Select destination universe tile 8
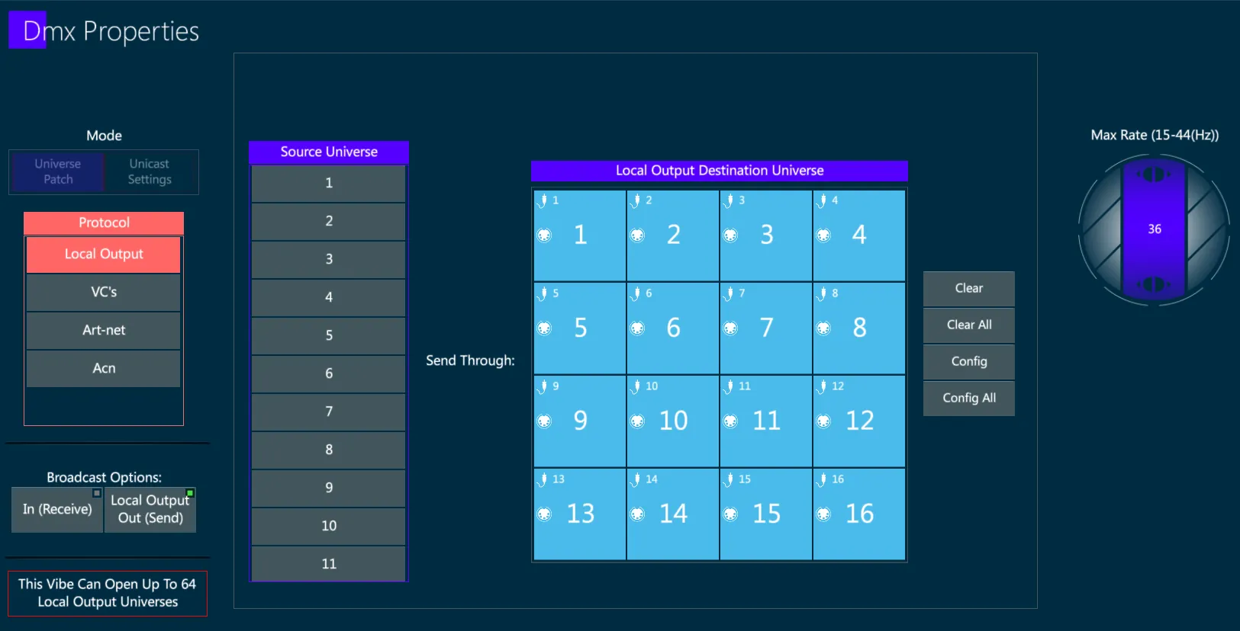 pyautogui.click(x=859, y=328)
